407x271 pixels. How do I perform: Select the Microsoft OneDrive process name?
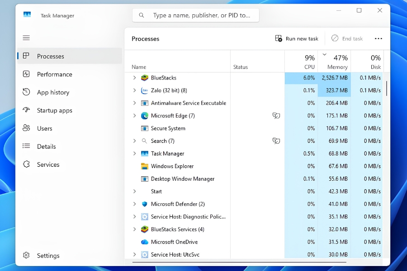click(174, 242)
